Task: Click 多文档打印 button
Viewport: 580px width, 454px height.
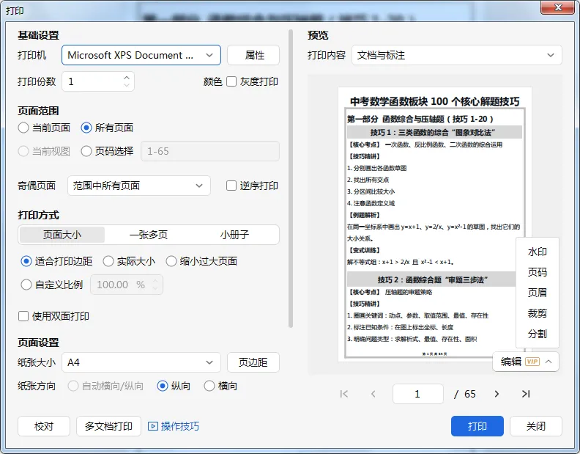Action: (108, 426)
